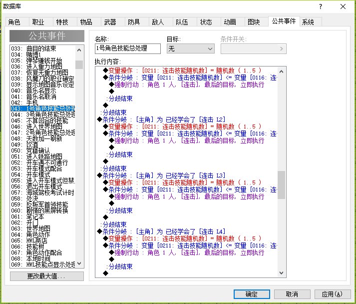Select event 046: 进入世界地图

pyautogui.click(x=43, y=126)
